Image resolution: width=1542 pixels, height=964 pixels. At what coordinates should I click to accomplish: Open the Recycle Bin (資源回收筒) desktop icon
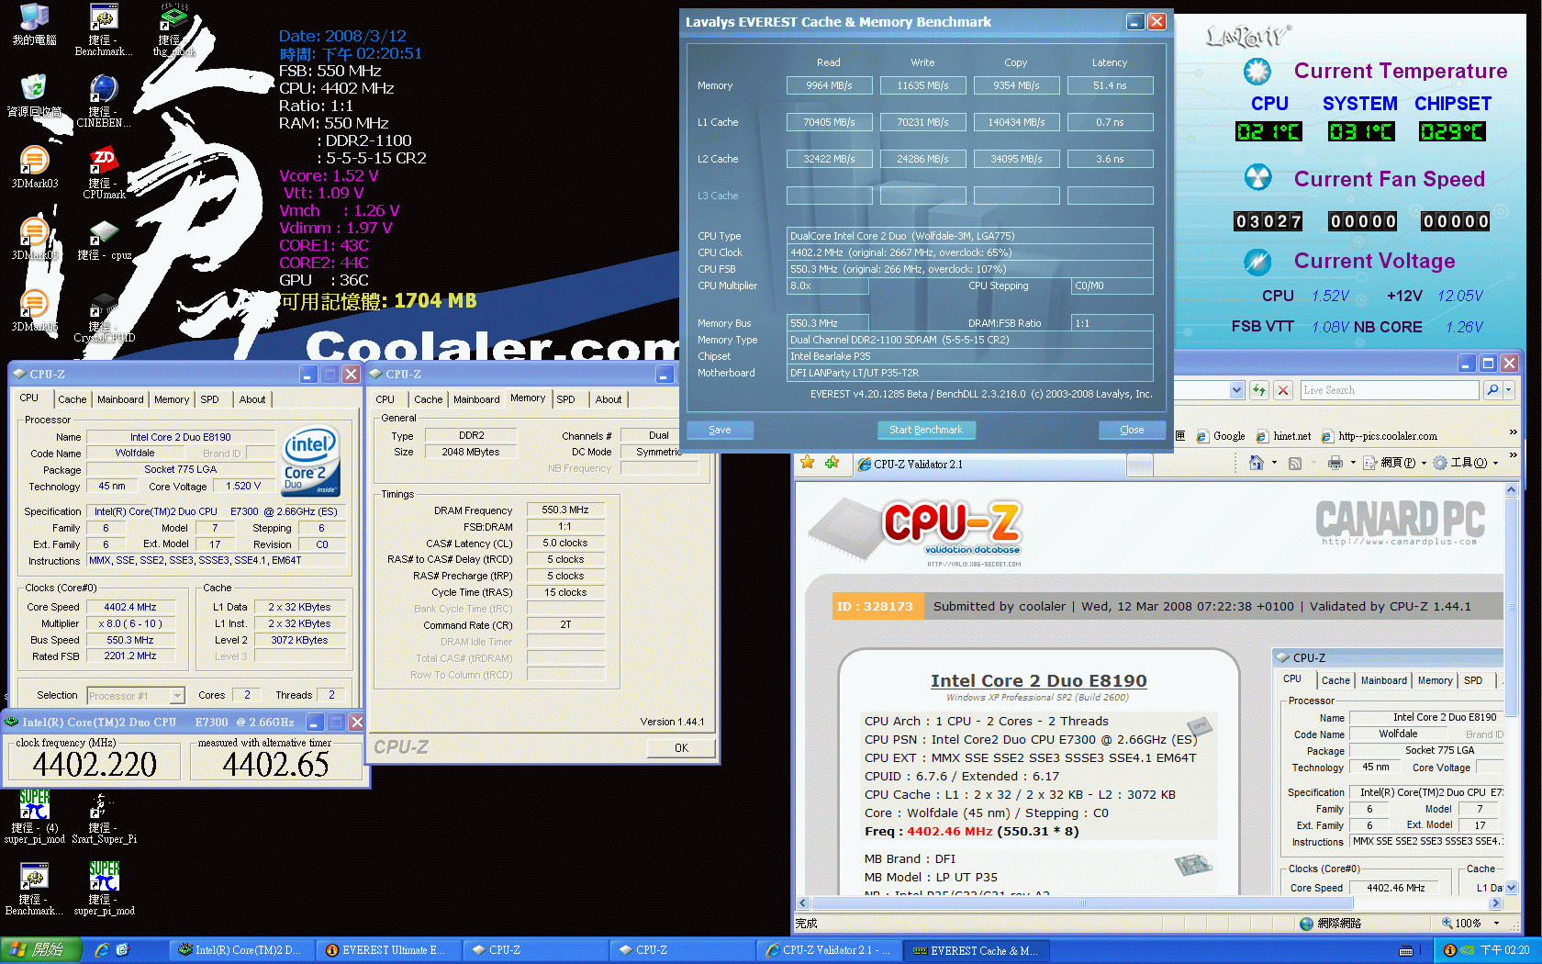tap(34, 95)
